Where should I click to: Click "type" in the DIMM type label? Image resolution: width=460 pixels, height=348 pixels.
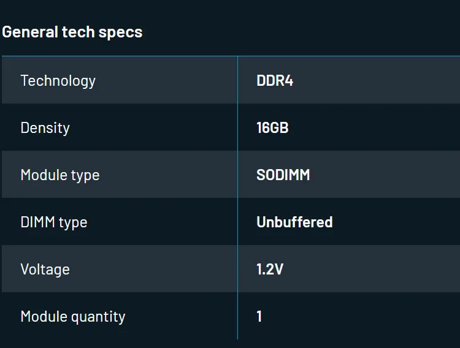pyautogui.click(x=73, y=223)
